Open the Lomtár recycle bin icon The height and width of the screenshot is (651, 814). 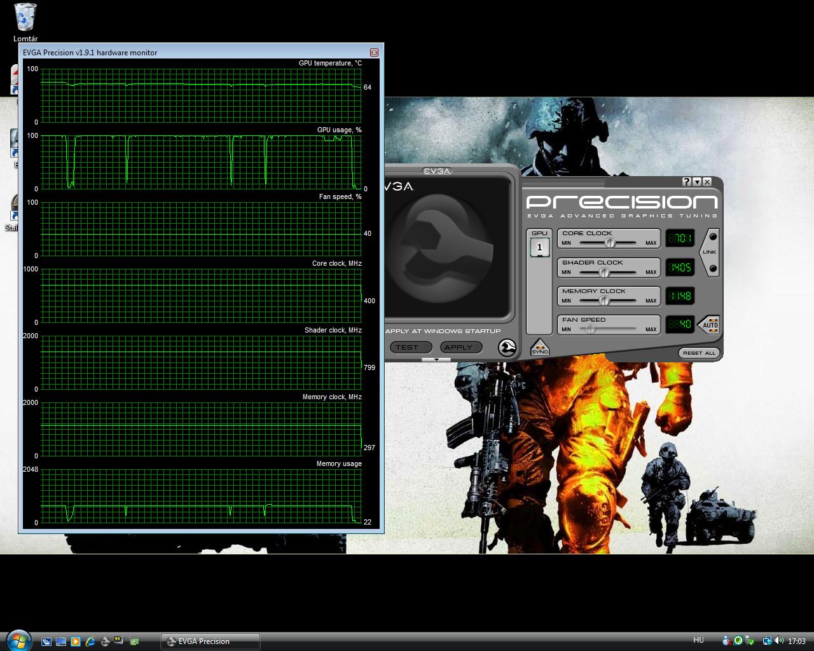click(25, 22)
